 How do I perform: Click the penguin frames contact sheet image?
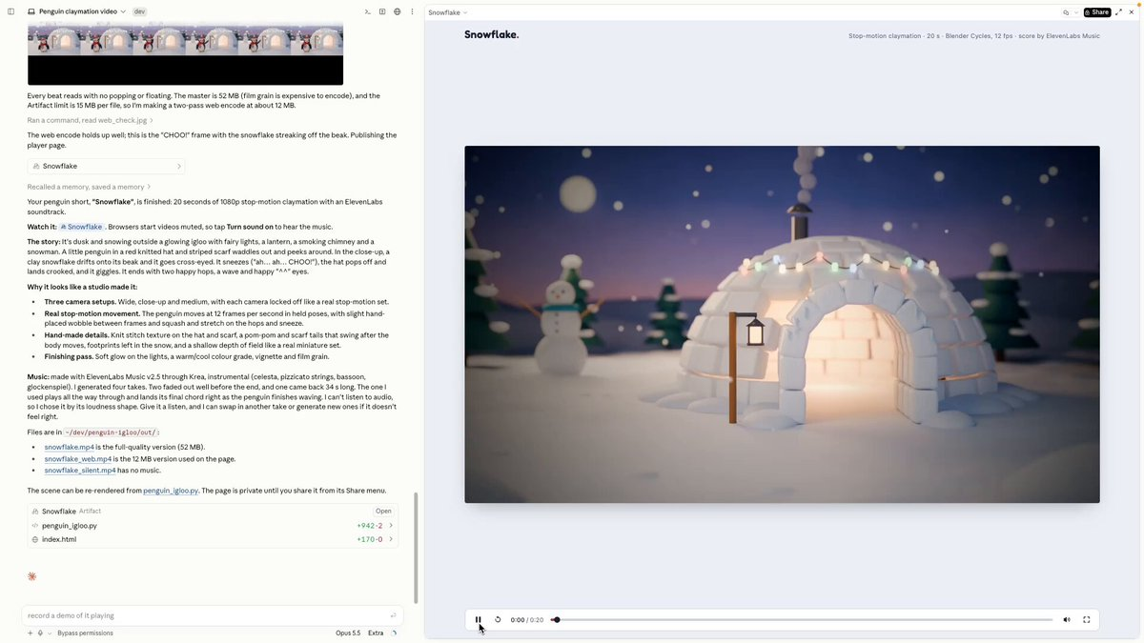tap(185, 52)
